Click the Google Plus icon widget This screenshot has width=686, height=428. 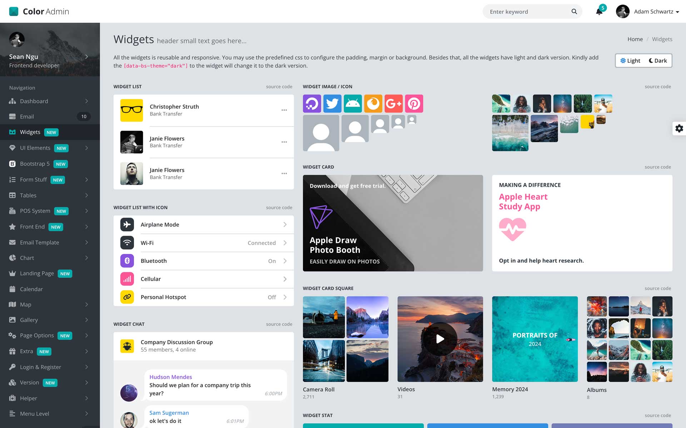point(393,103)
